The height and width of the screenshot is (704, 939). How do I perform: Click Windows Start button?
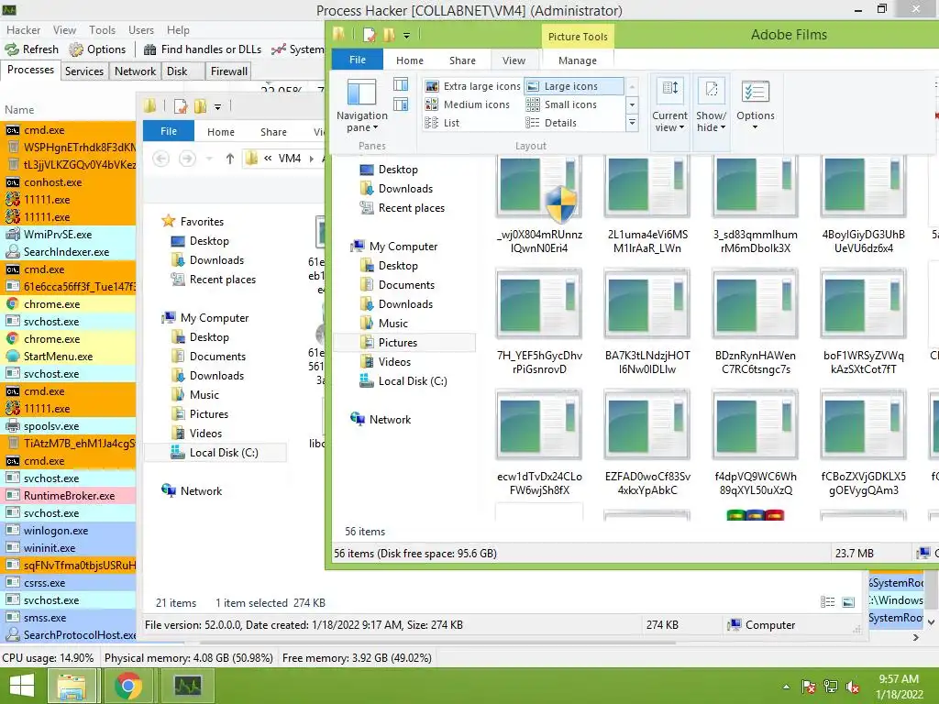[x=22, y=686]
